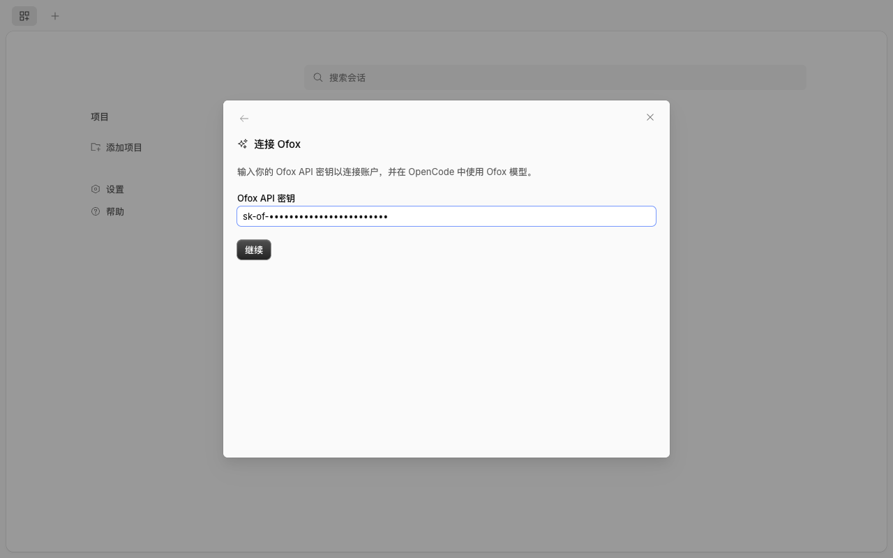Click the 项目 heading text

coord(100,116)
